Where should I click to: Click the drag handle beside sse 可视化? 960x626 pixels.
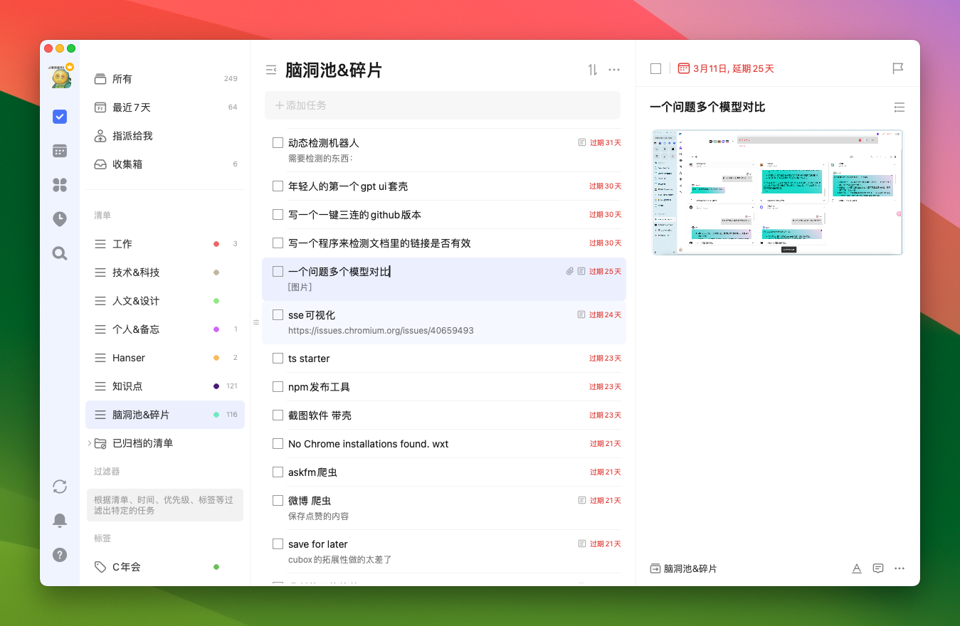tap(256, 322)
